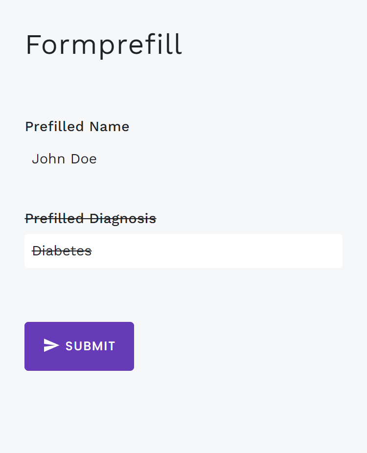Click on John Doe text
This screenshot has height=453, width=367.
[64, 159]
